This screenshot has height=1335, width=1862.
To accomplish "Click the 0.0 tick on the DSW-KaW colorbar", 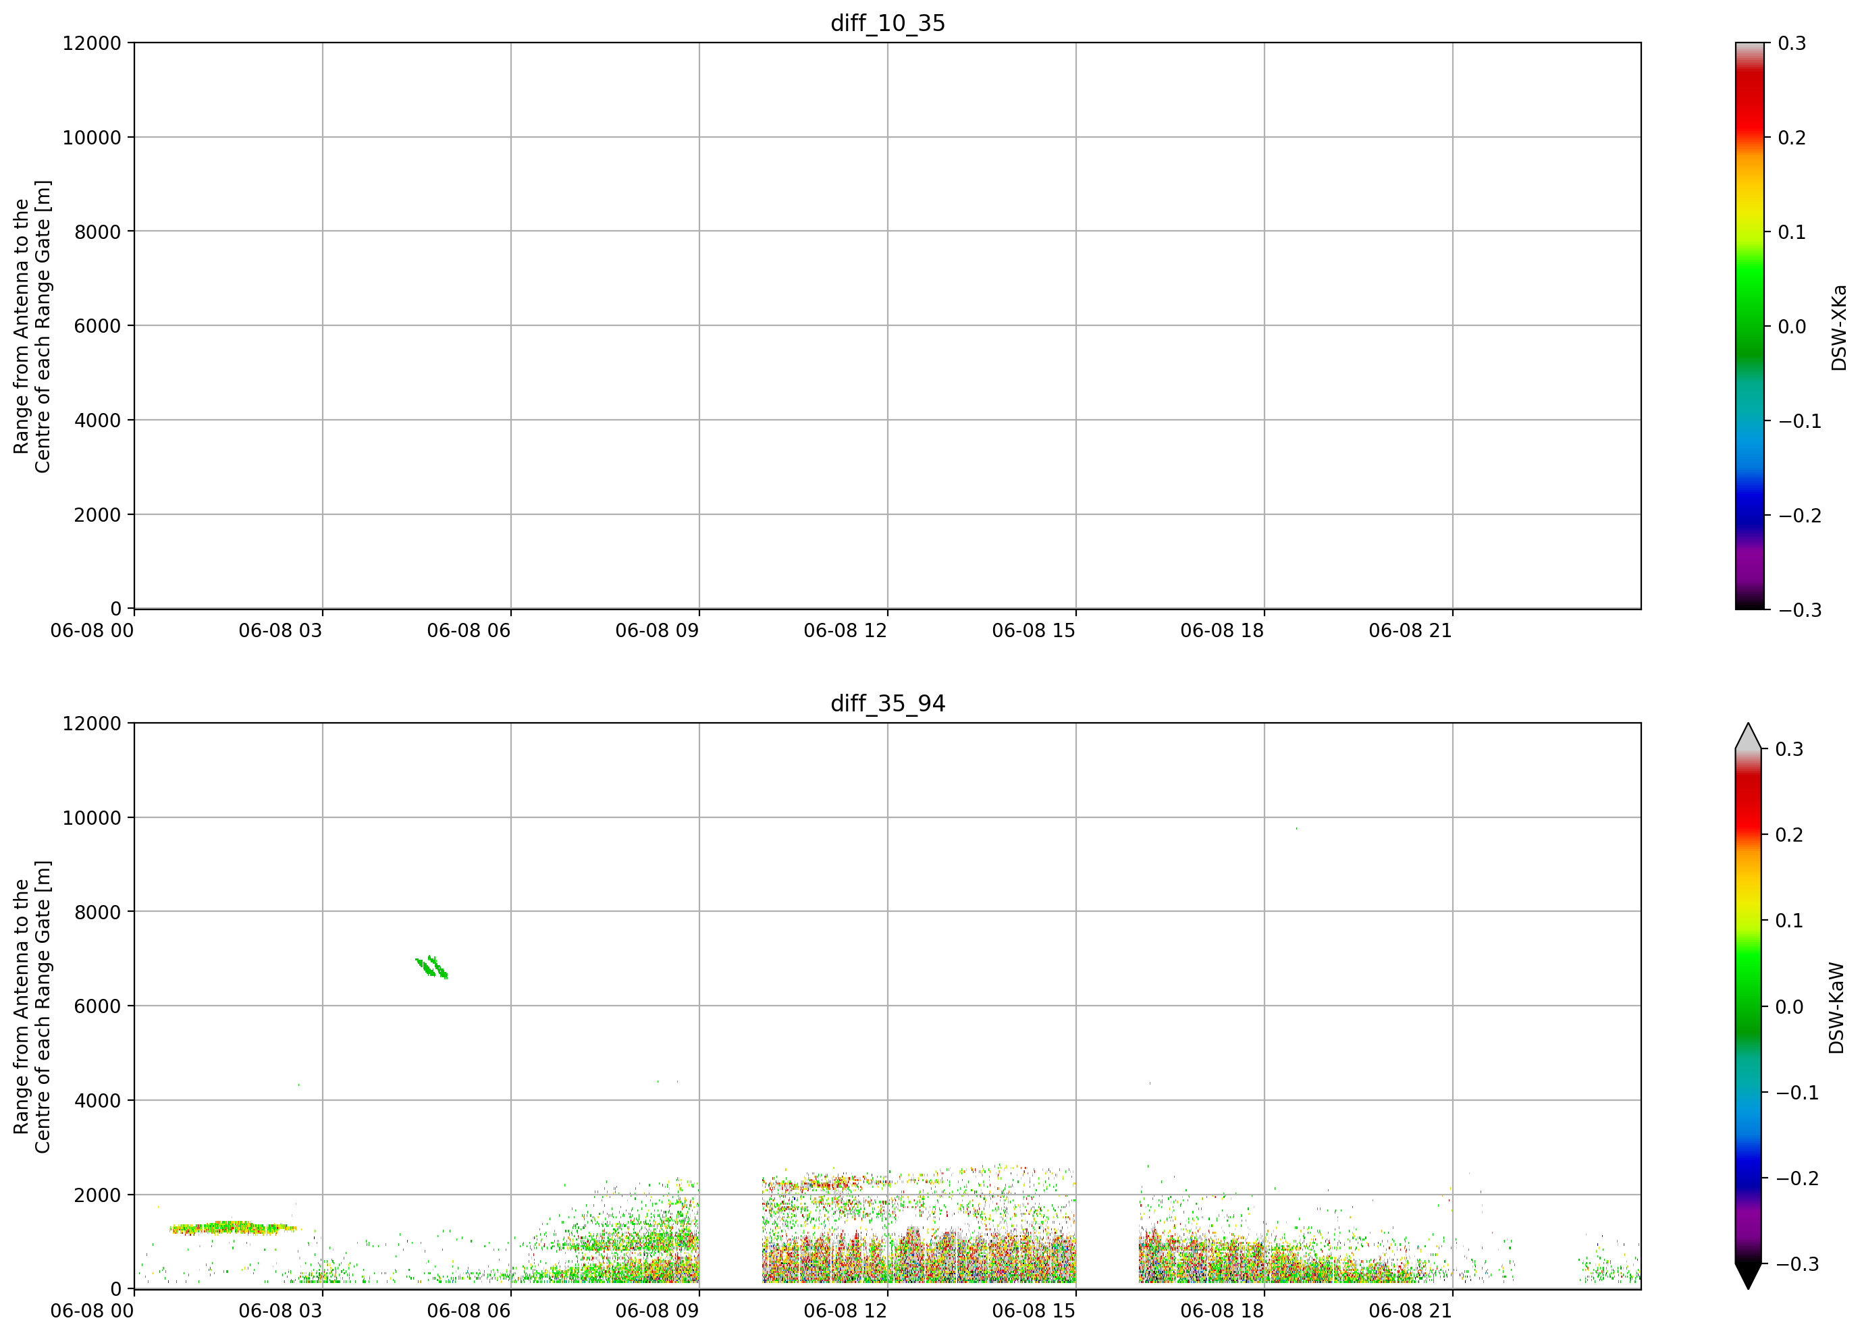I will tap(1790, 1006).
